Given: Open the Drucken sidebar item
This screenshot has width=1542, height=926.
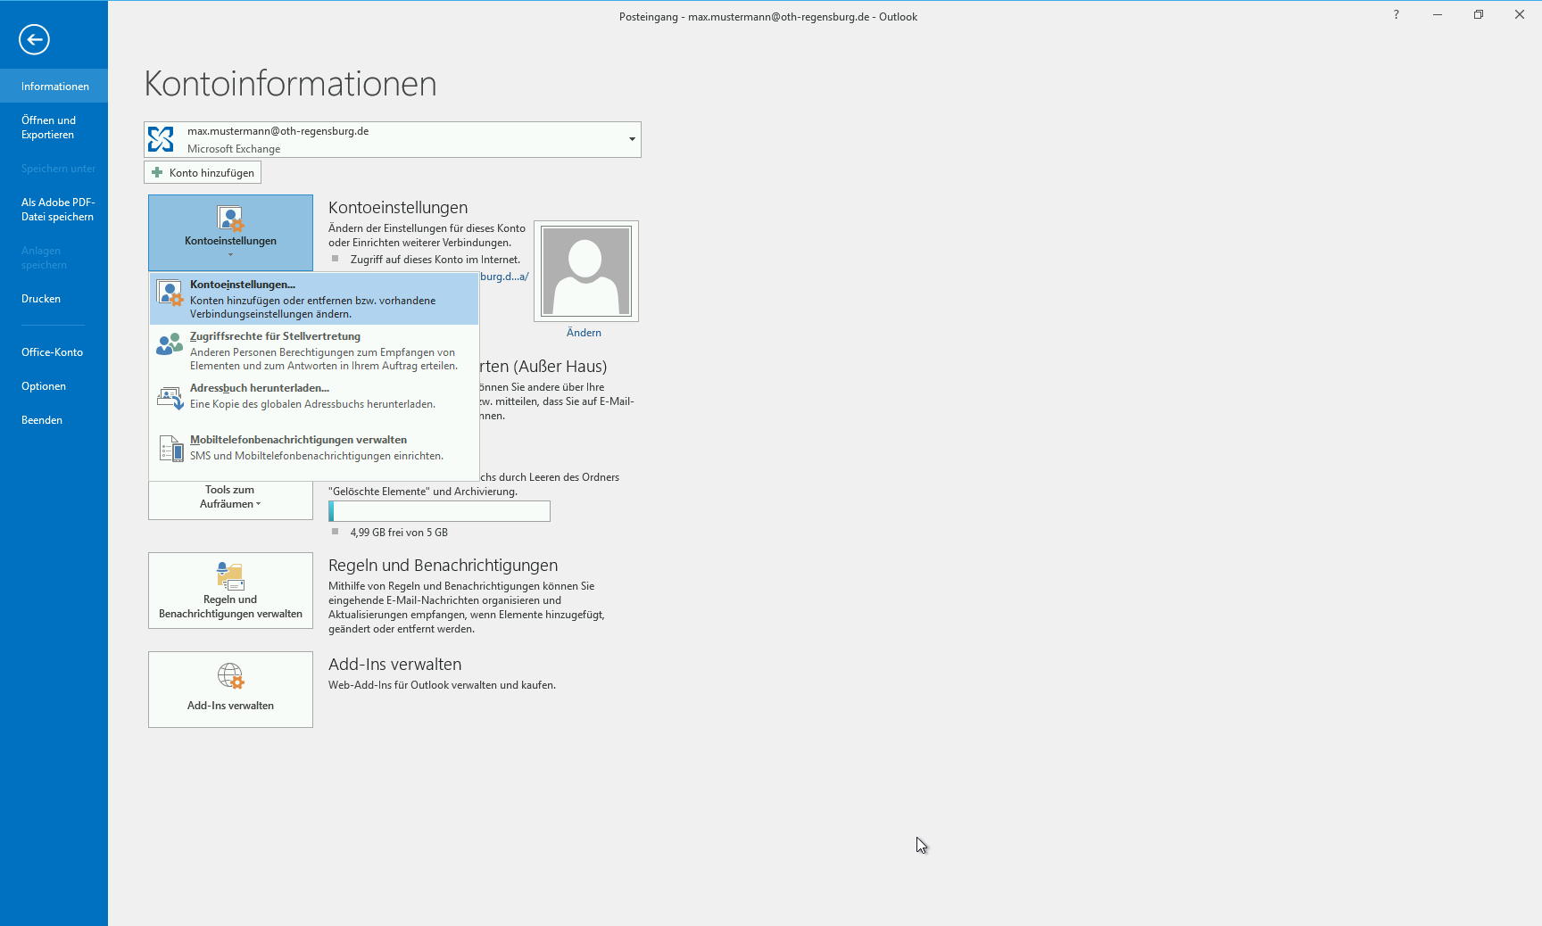Looking at the screenshot, I should pyautogui.click(x=41, y=299).
